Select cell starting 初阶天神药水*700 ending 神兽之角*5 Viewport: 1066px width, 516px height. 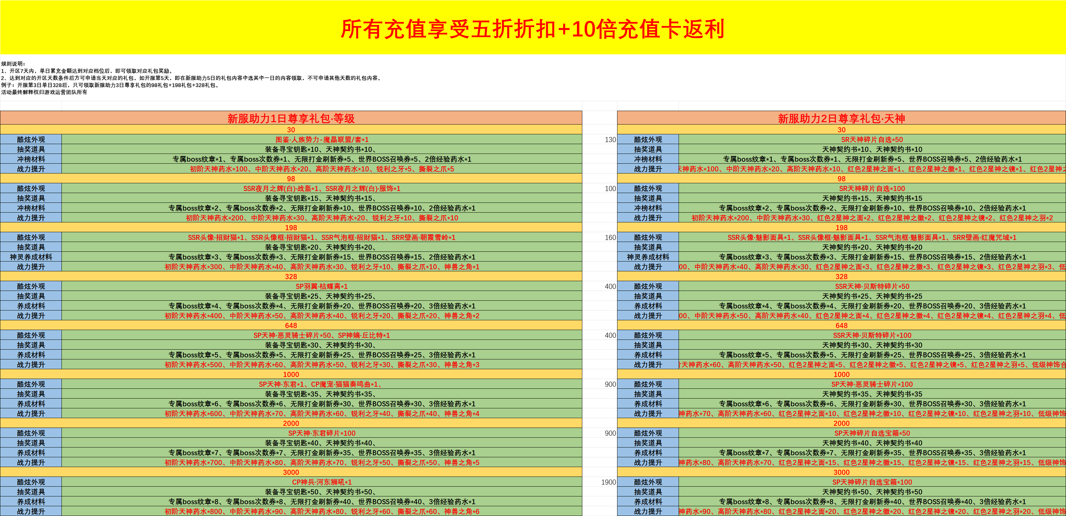click(x=322, y=462)
